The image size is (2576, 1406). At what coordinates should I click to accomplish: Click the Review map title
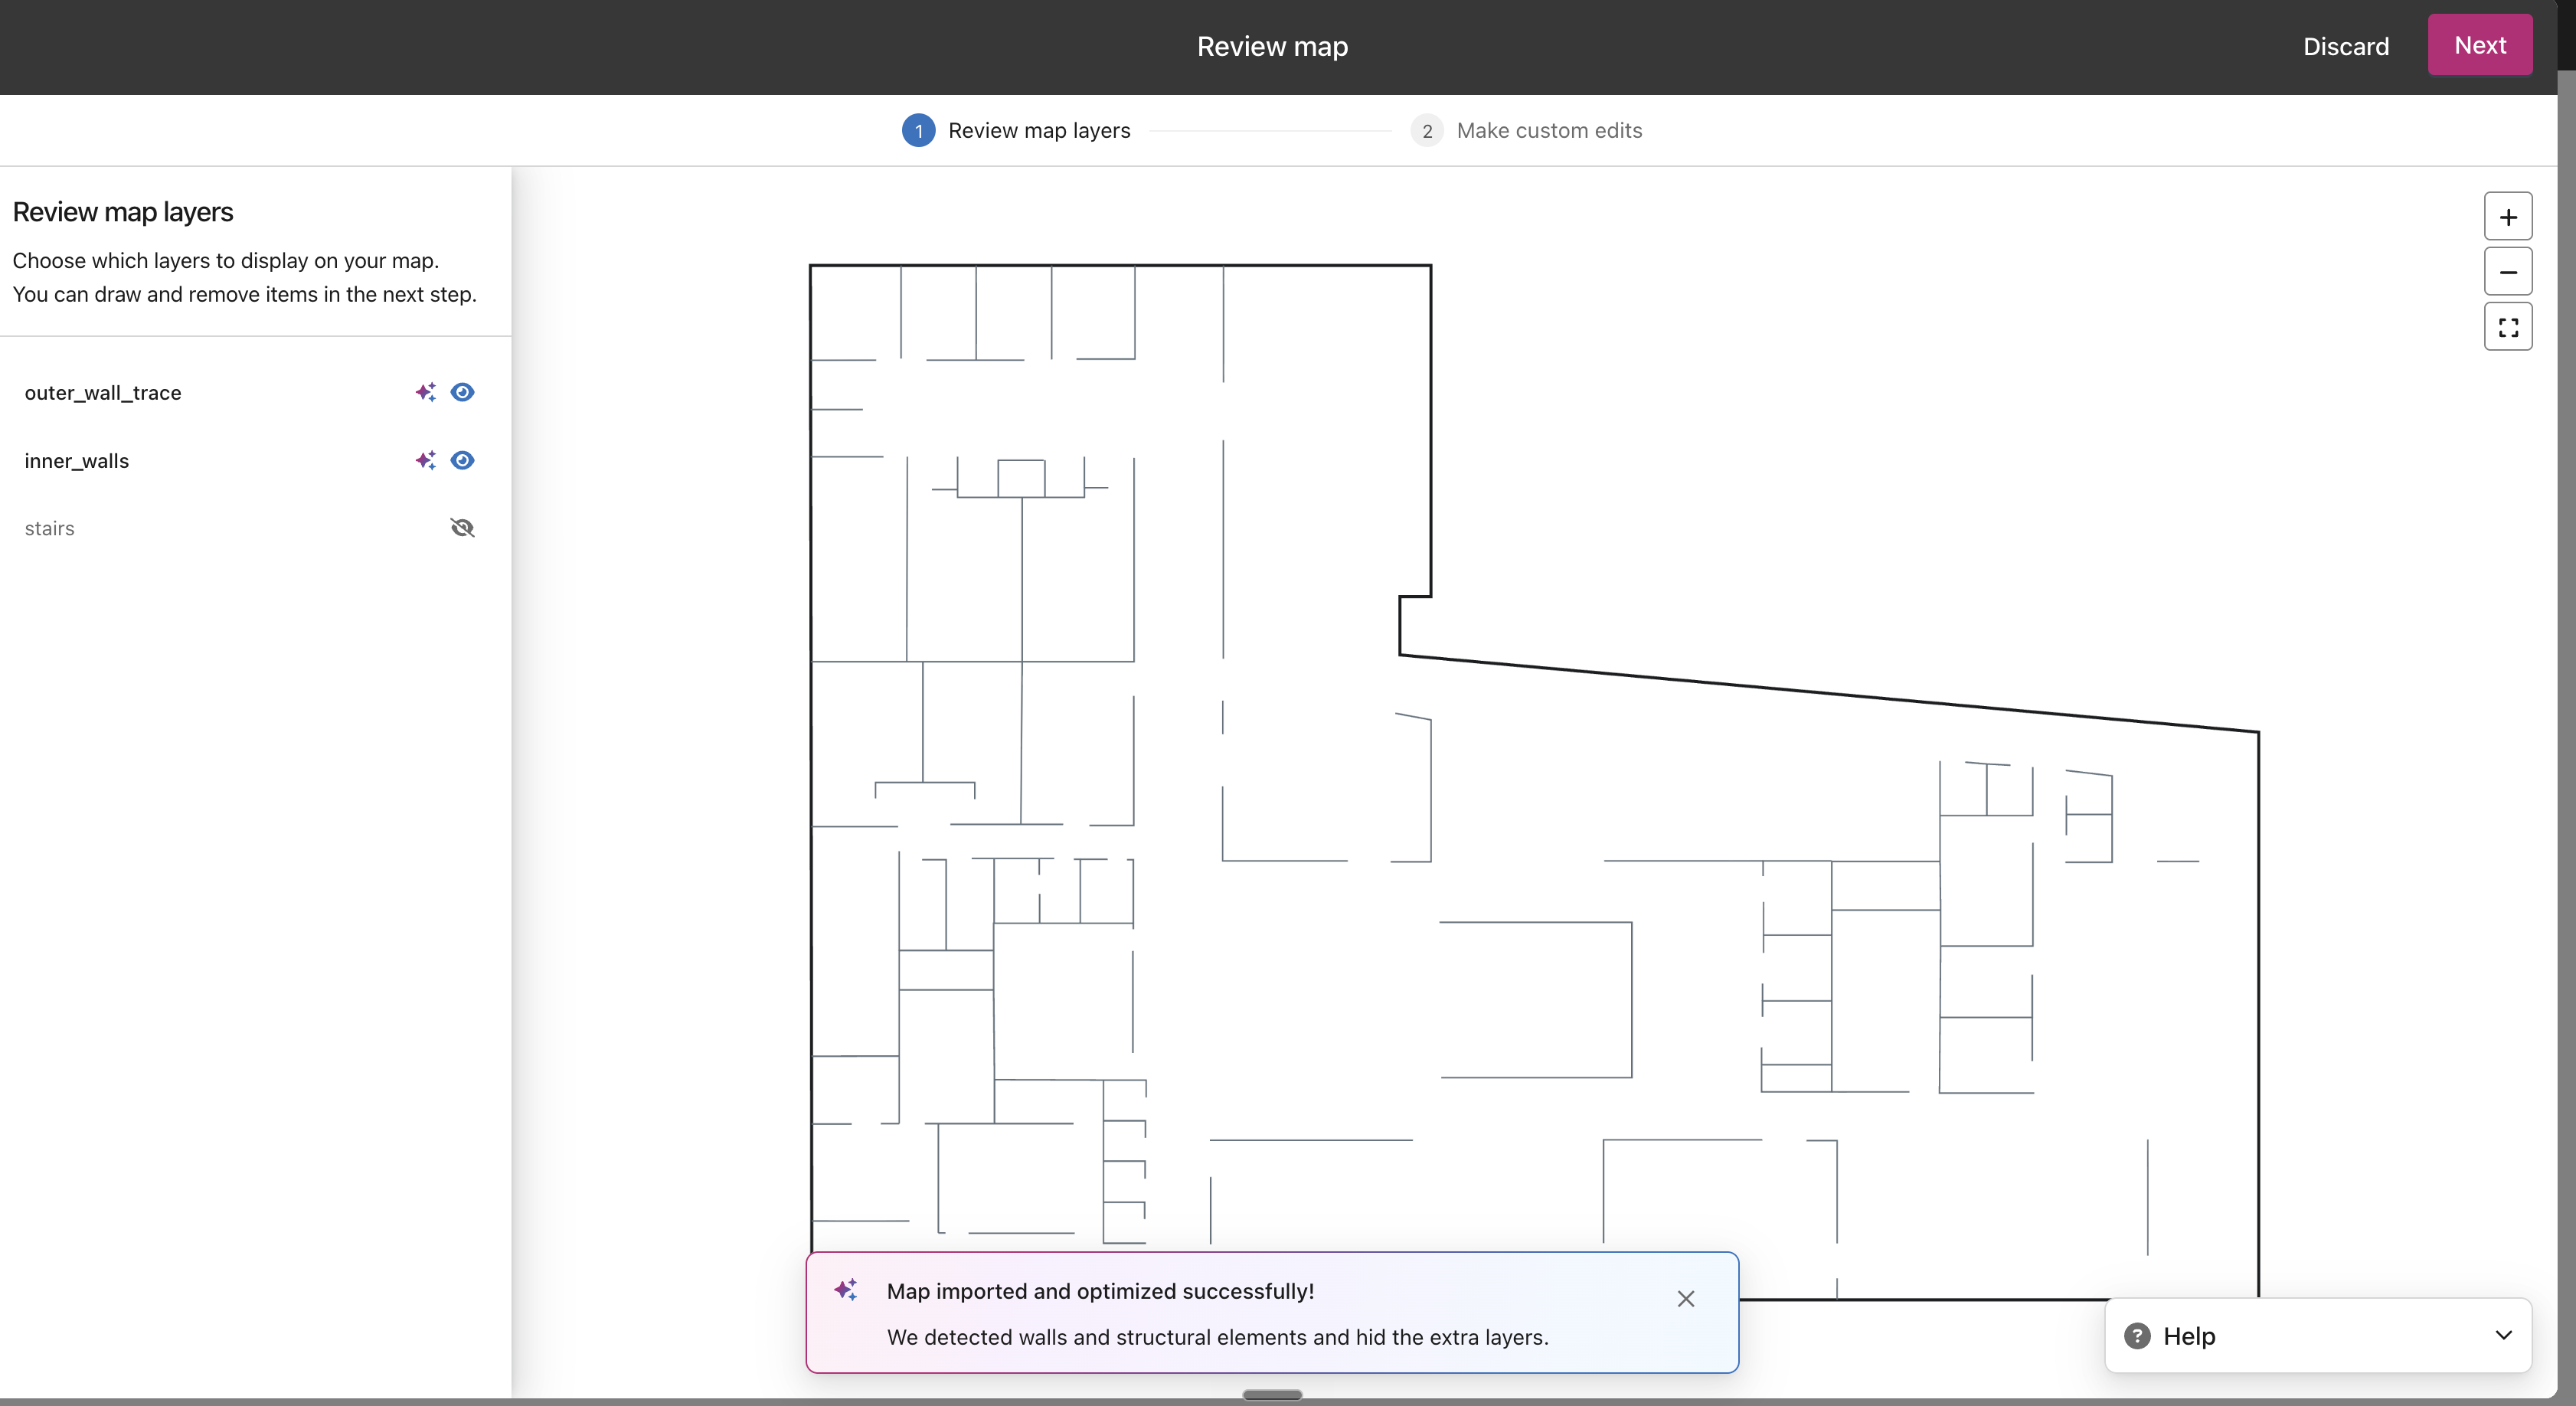pos(1272,46)
